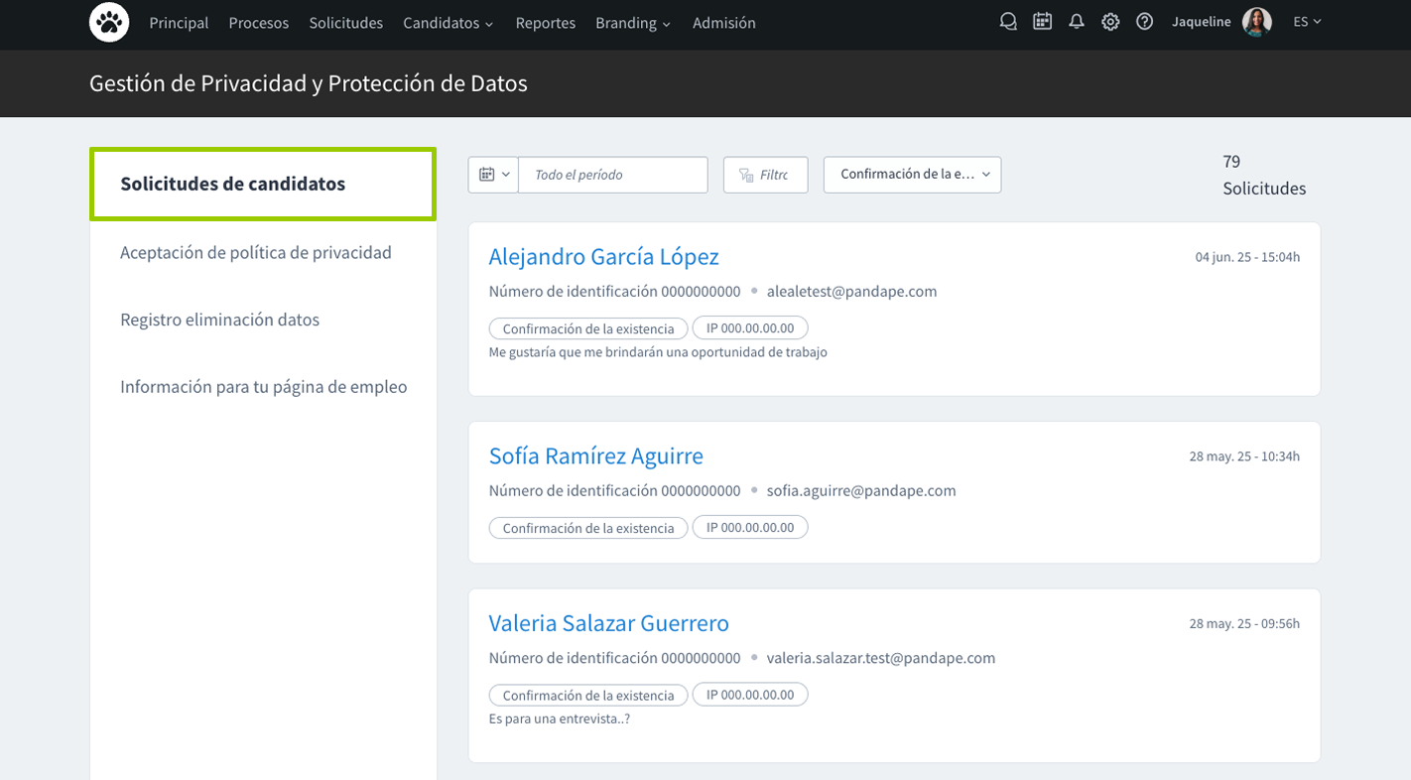1411x780 pixels.
Task: Go to Procesos in navigation bar
Action: [x=258, y=23]
